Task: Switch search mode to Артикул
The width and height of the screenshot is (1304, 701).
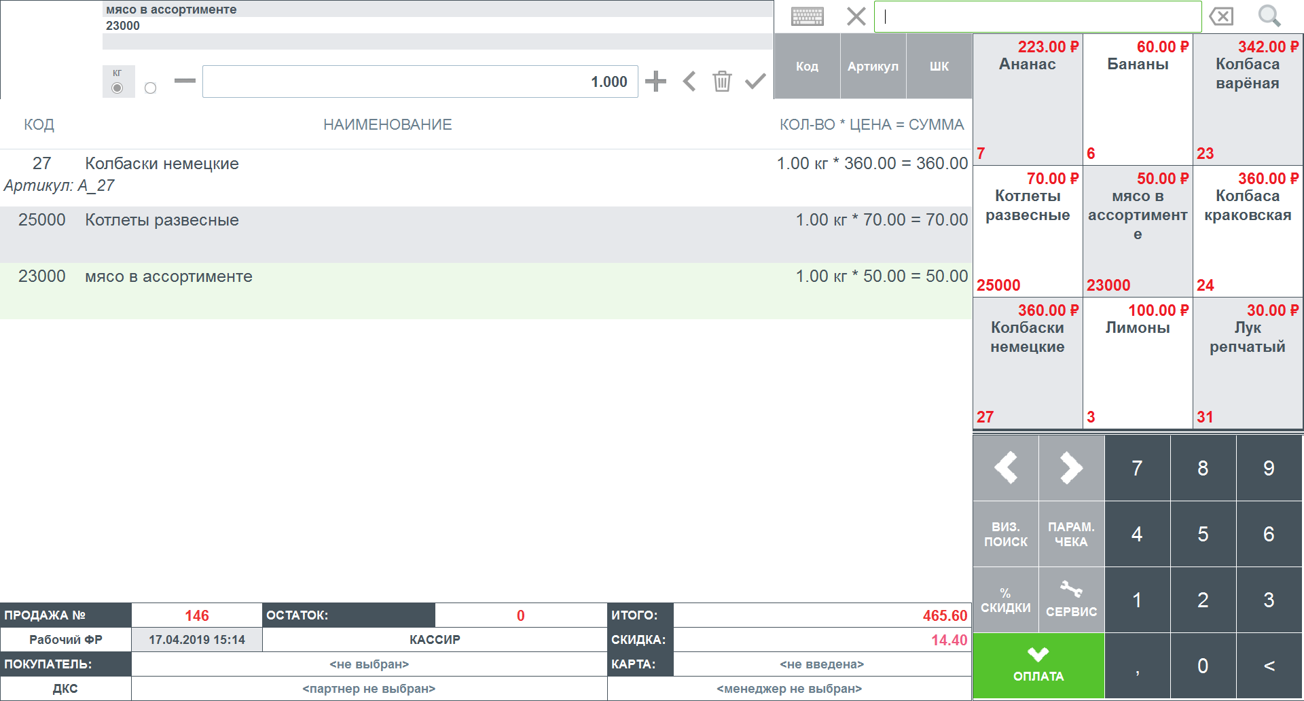Action: [873, 66]
